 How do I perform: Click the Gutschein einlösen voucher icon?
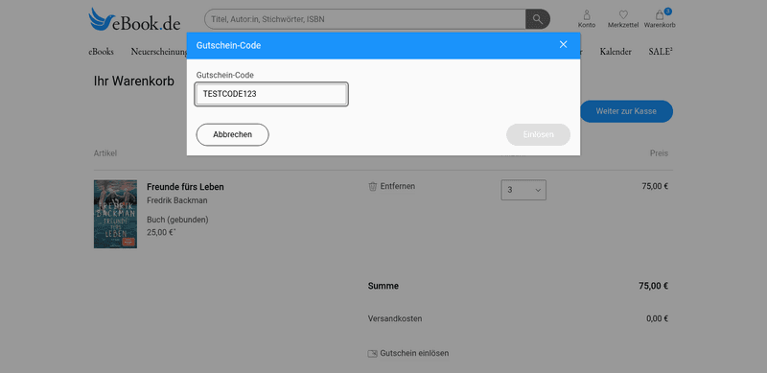coord(372,354)
